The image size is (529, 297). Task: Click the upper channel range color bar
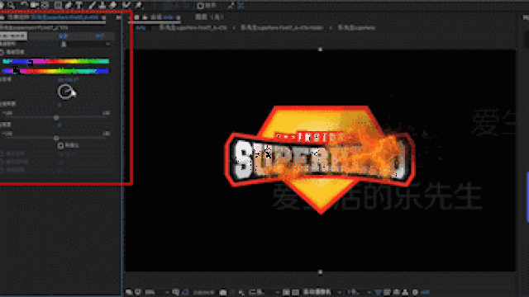point(55,61)
